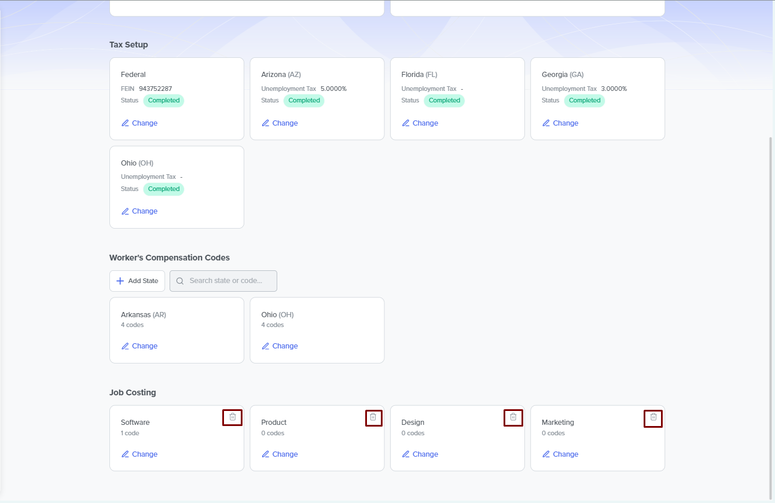The image size is (775, 503).
Task: Click the search magnifier icon
Action: click(x=180, y=281)
